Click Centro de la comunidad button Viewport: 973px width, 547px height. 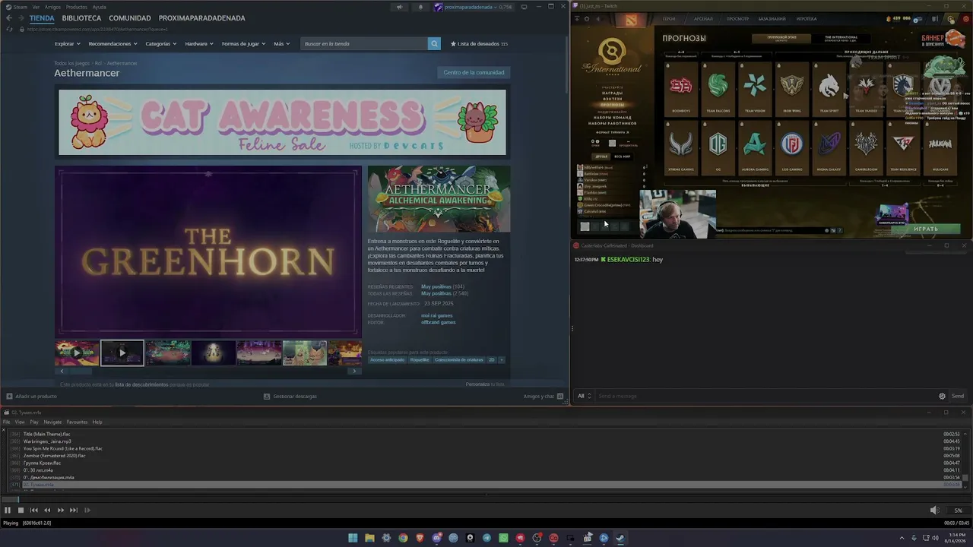pyautogui.click(x=474, y=72)
